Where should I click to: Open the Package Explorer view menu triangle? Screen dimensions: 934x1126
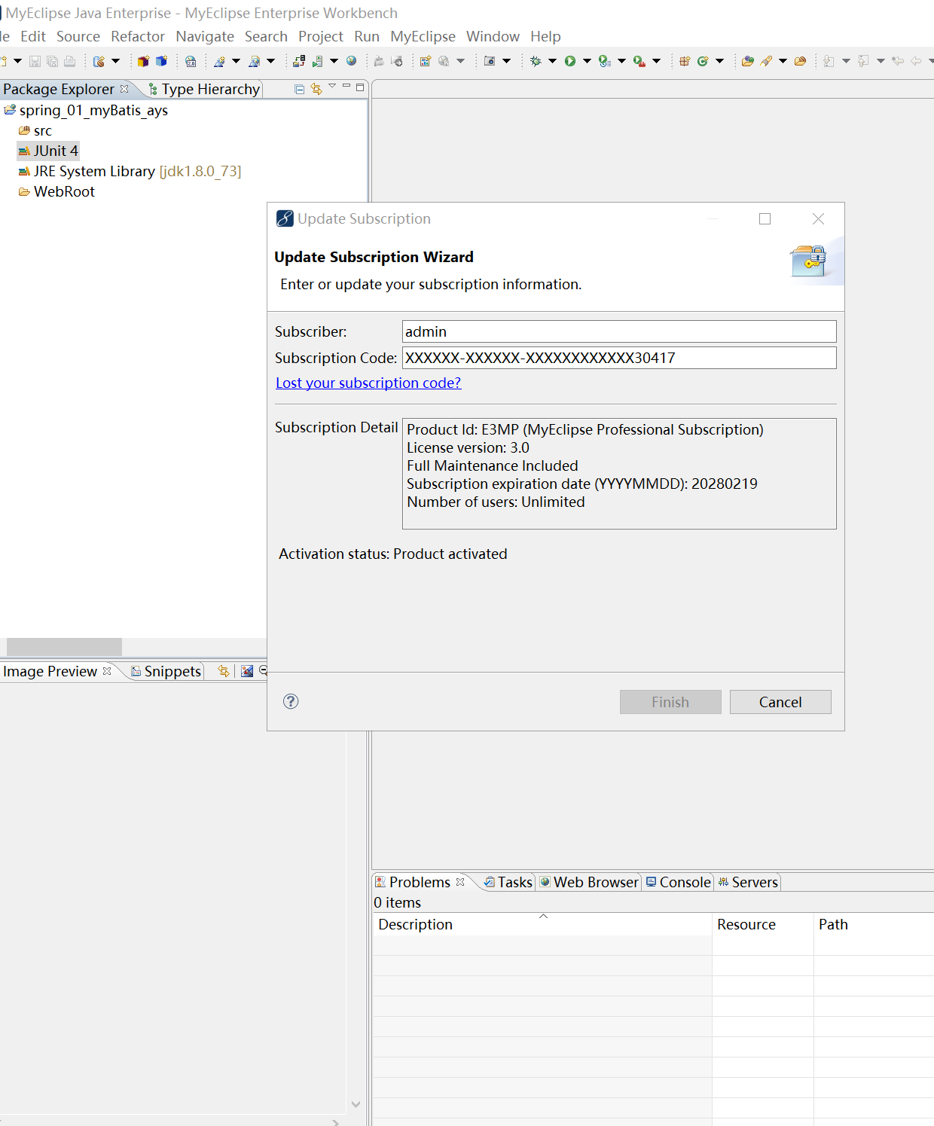click(x=332, y=87)
